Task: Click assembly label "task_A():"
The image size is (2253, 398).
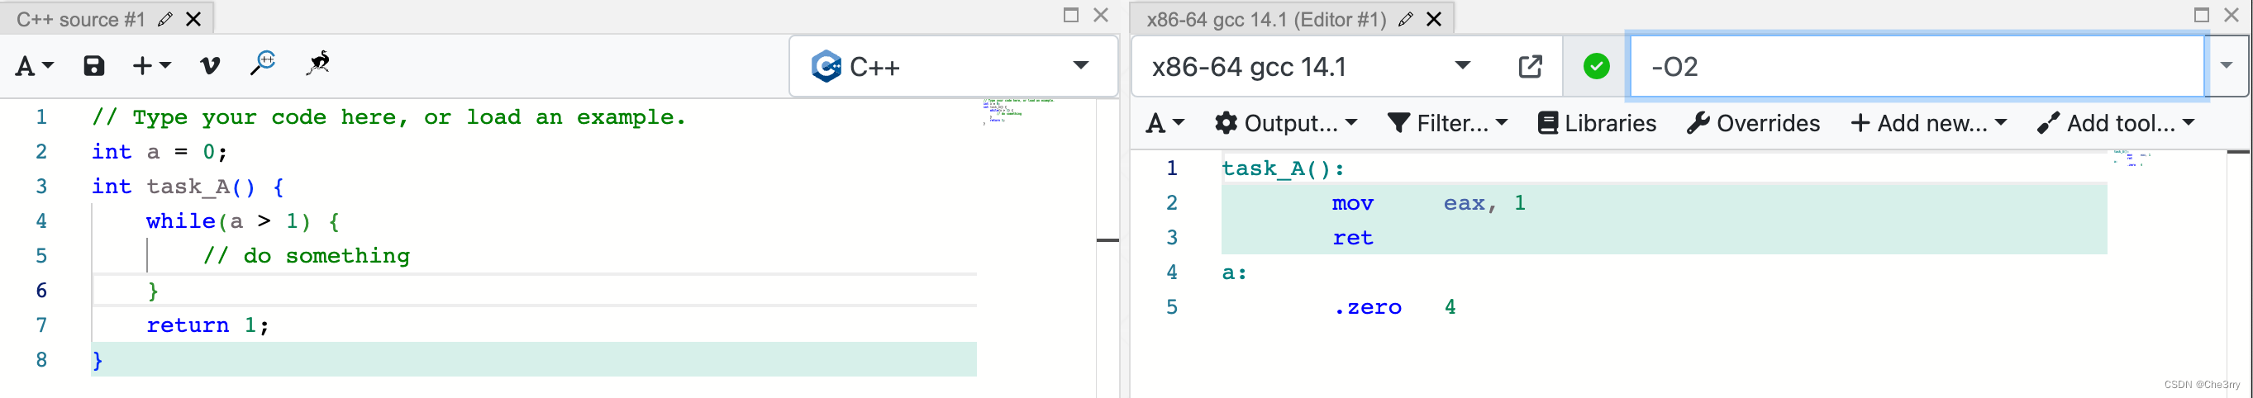Action: [1283, 168]
